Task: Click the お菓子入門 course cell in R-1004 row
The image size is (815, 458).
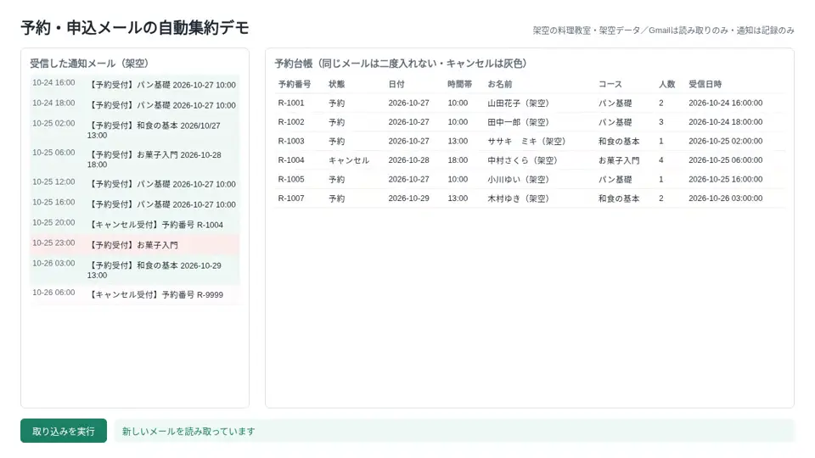Action: (x=619, y=160)
